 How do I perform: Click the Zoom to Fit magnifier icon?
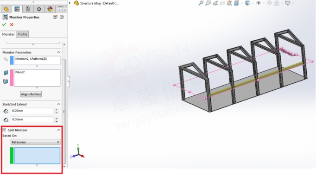201,3
